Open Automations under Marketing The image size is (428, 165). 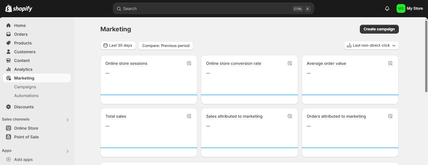pyautogui.click(x=26, y=95)
